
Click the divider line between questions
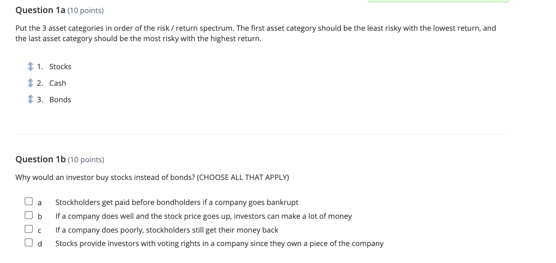tap(262, 133)
